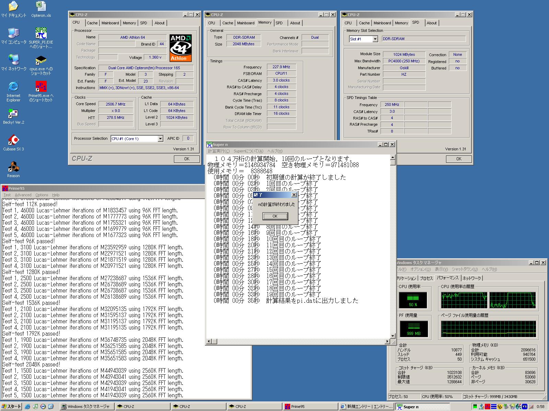549x411 pixels.
Task: Open the Options menu in Prime95
Action: pos(42,195)
